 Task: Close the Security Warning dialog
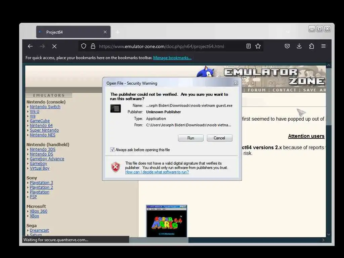(x=235, y=83)
